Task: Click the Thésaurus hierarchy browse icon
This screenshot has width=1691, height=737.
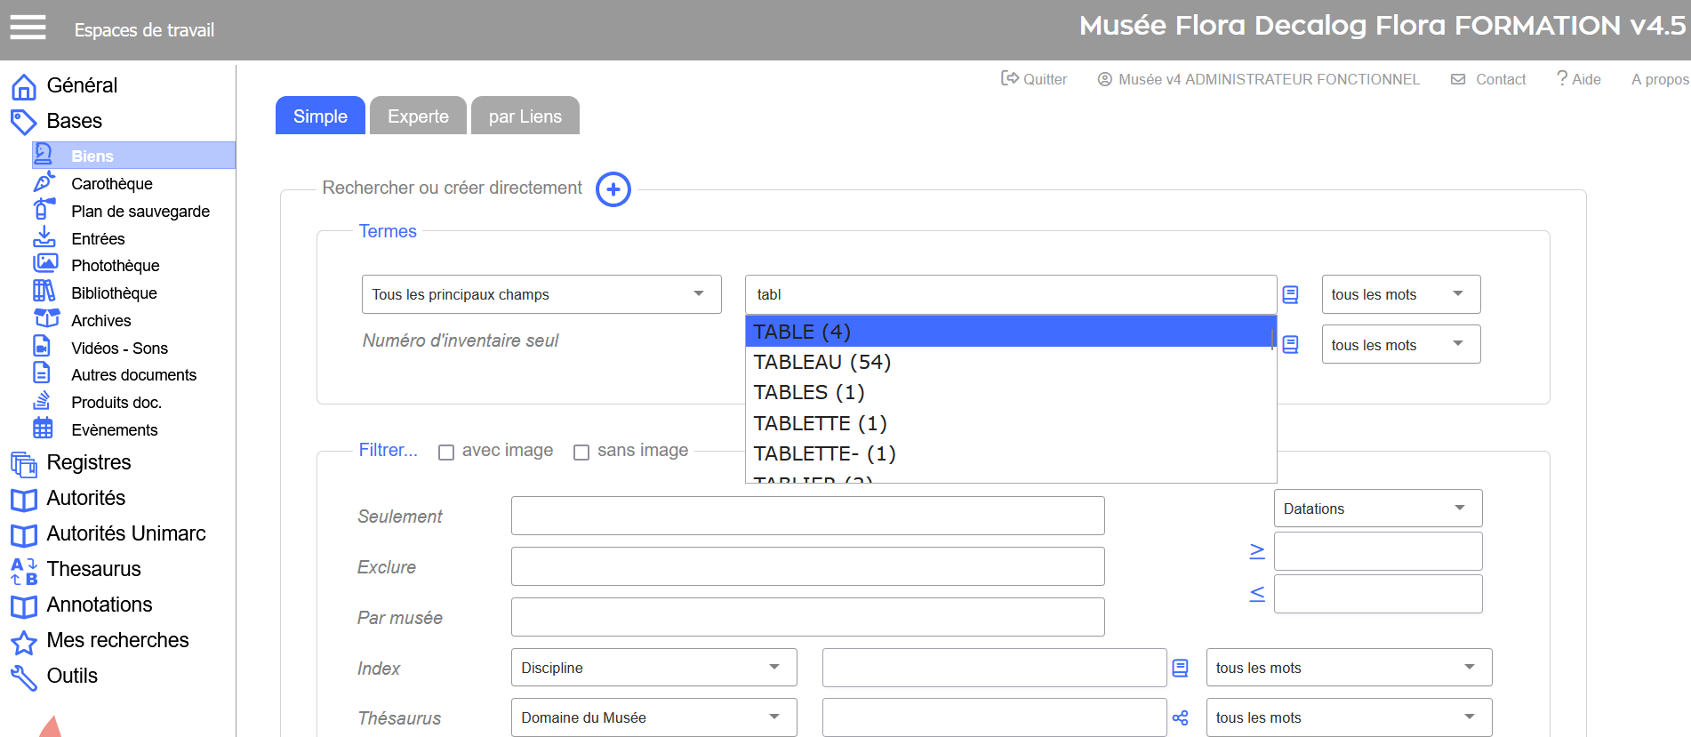Action: 1180,717
